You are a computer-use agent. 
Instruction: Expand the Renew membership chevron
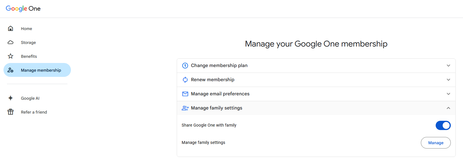tap(448, 80)
